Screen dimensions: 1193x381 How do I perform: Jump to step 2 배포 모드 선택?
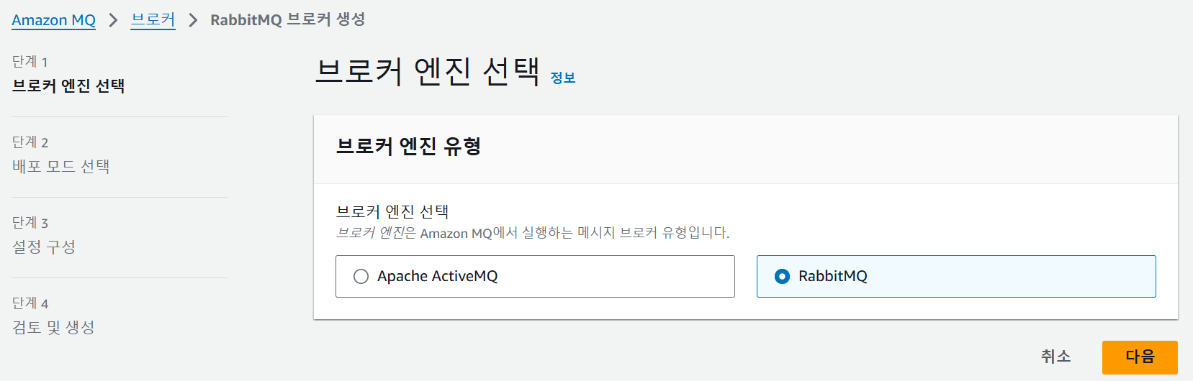(x=61, y=167)
